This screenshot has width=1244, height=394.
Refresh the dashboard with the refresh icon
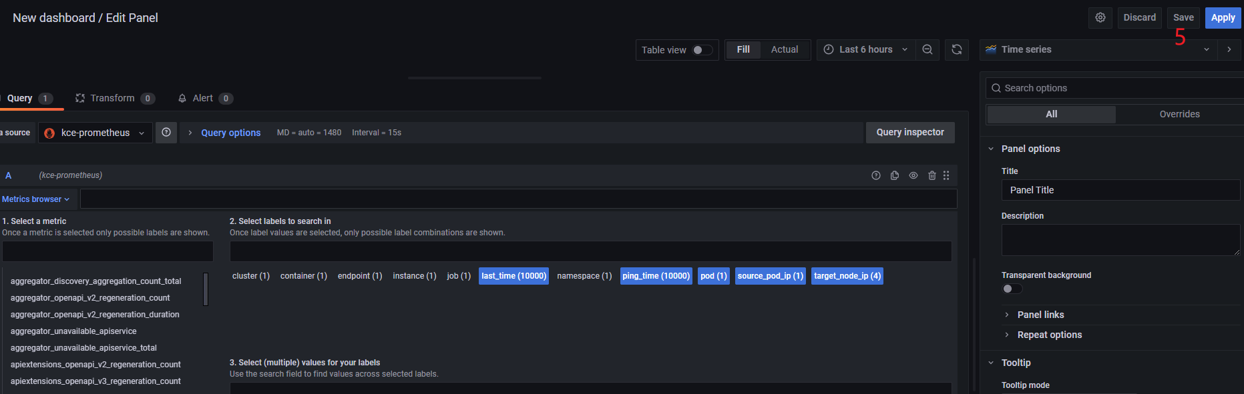coord(956,50)
